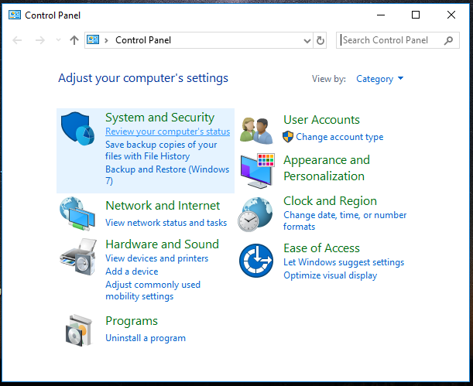Open Review your computer's status link
The height and width of the screenshot is (386, 473).
[167, 132]
